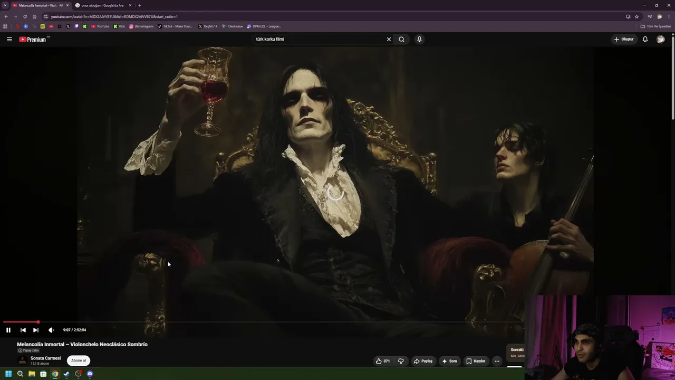
Task: Share the video via Paylaş
Action: (x=423, y=361)
